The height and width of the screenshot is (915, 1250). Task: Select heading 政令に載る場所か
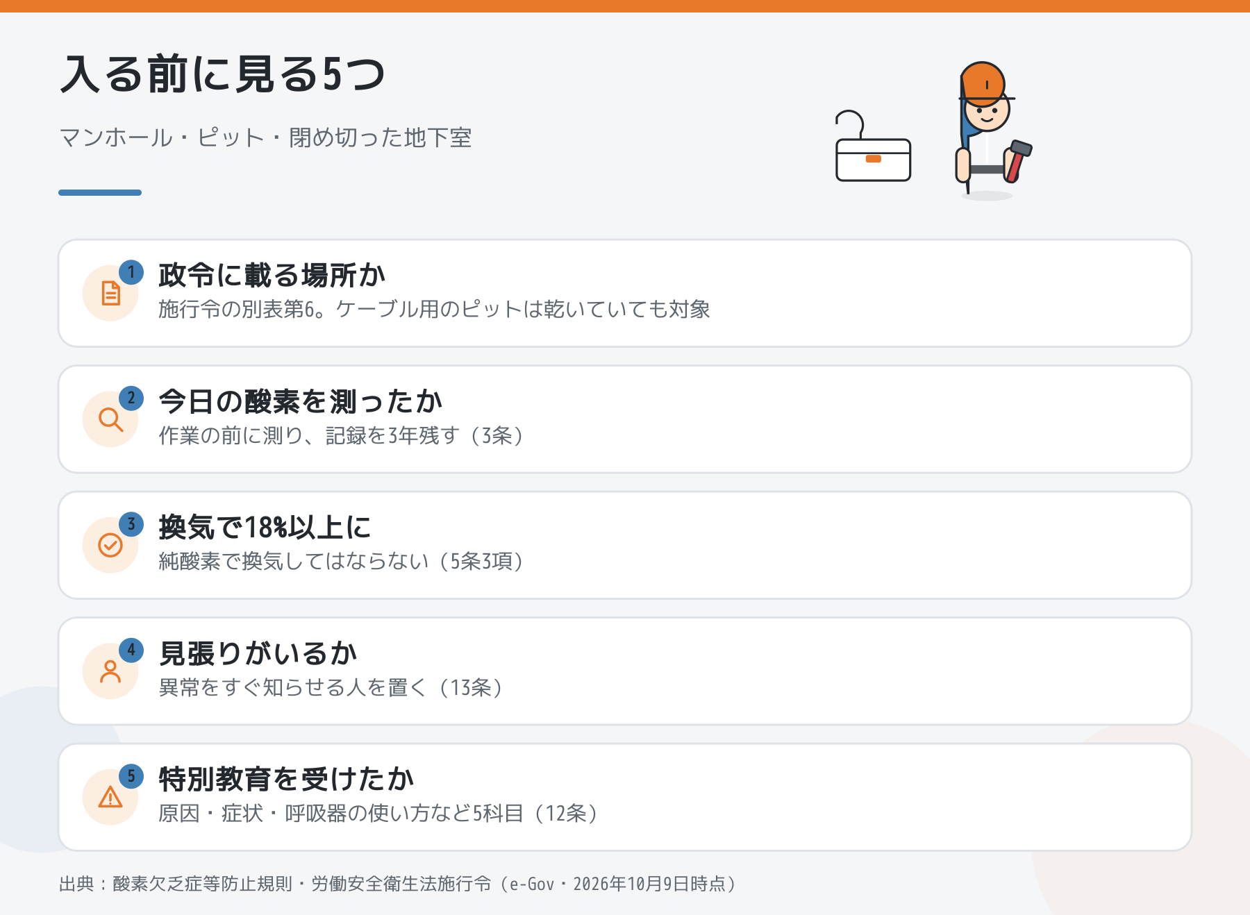coord(272,276)
